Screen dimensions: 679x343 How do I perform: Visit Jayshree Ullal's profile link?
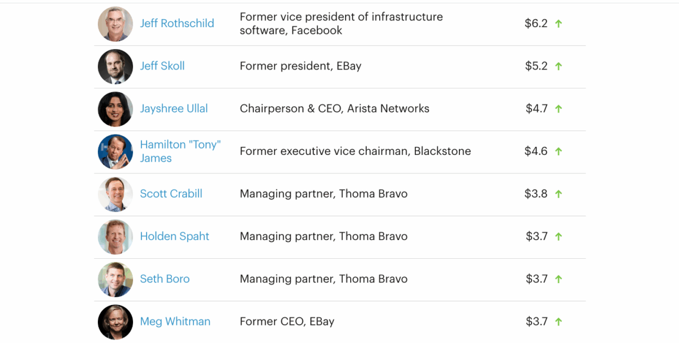pos(174,108)
